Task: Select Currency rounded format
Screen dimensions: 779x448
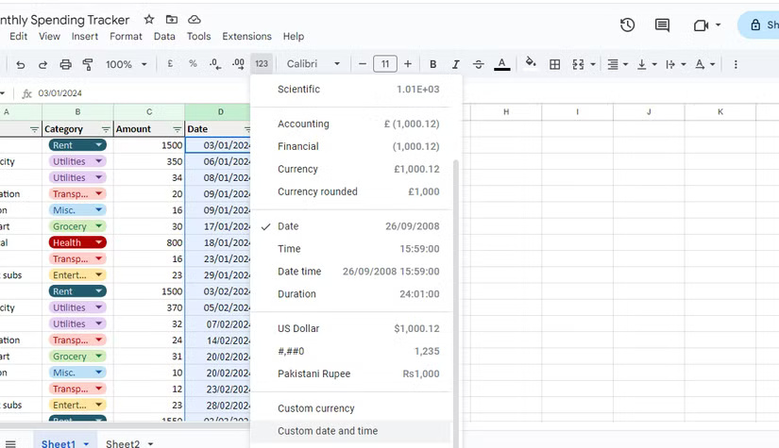Action: coord(317,191)
